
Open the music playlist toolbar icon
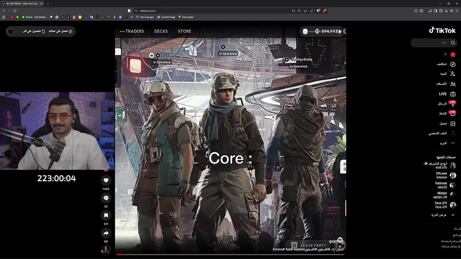[430, 11]
